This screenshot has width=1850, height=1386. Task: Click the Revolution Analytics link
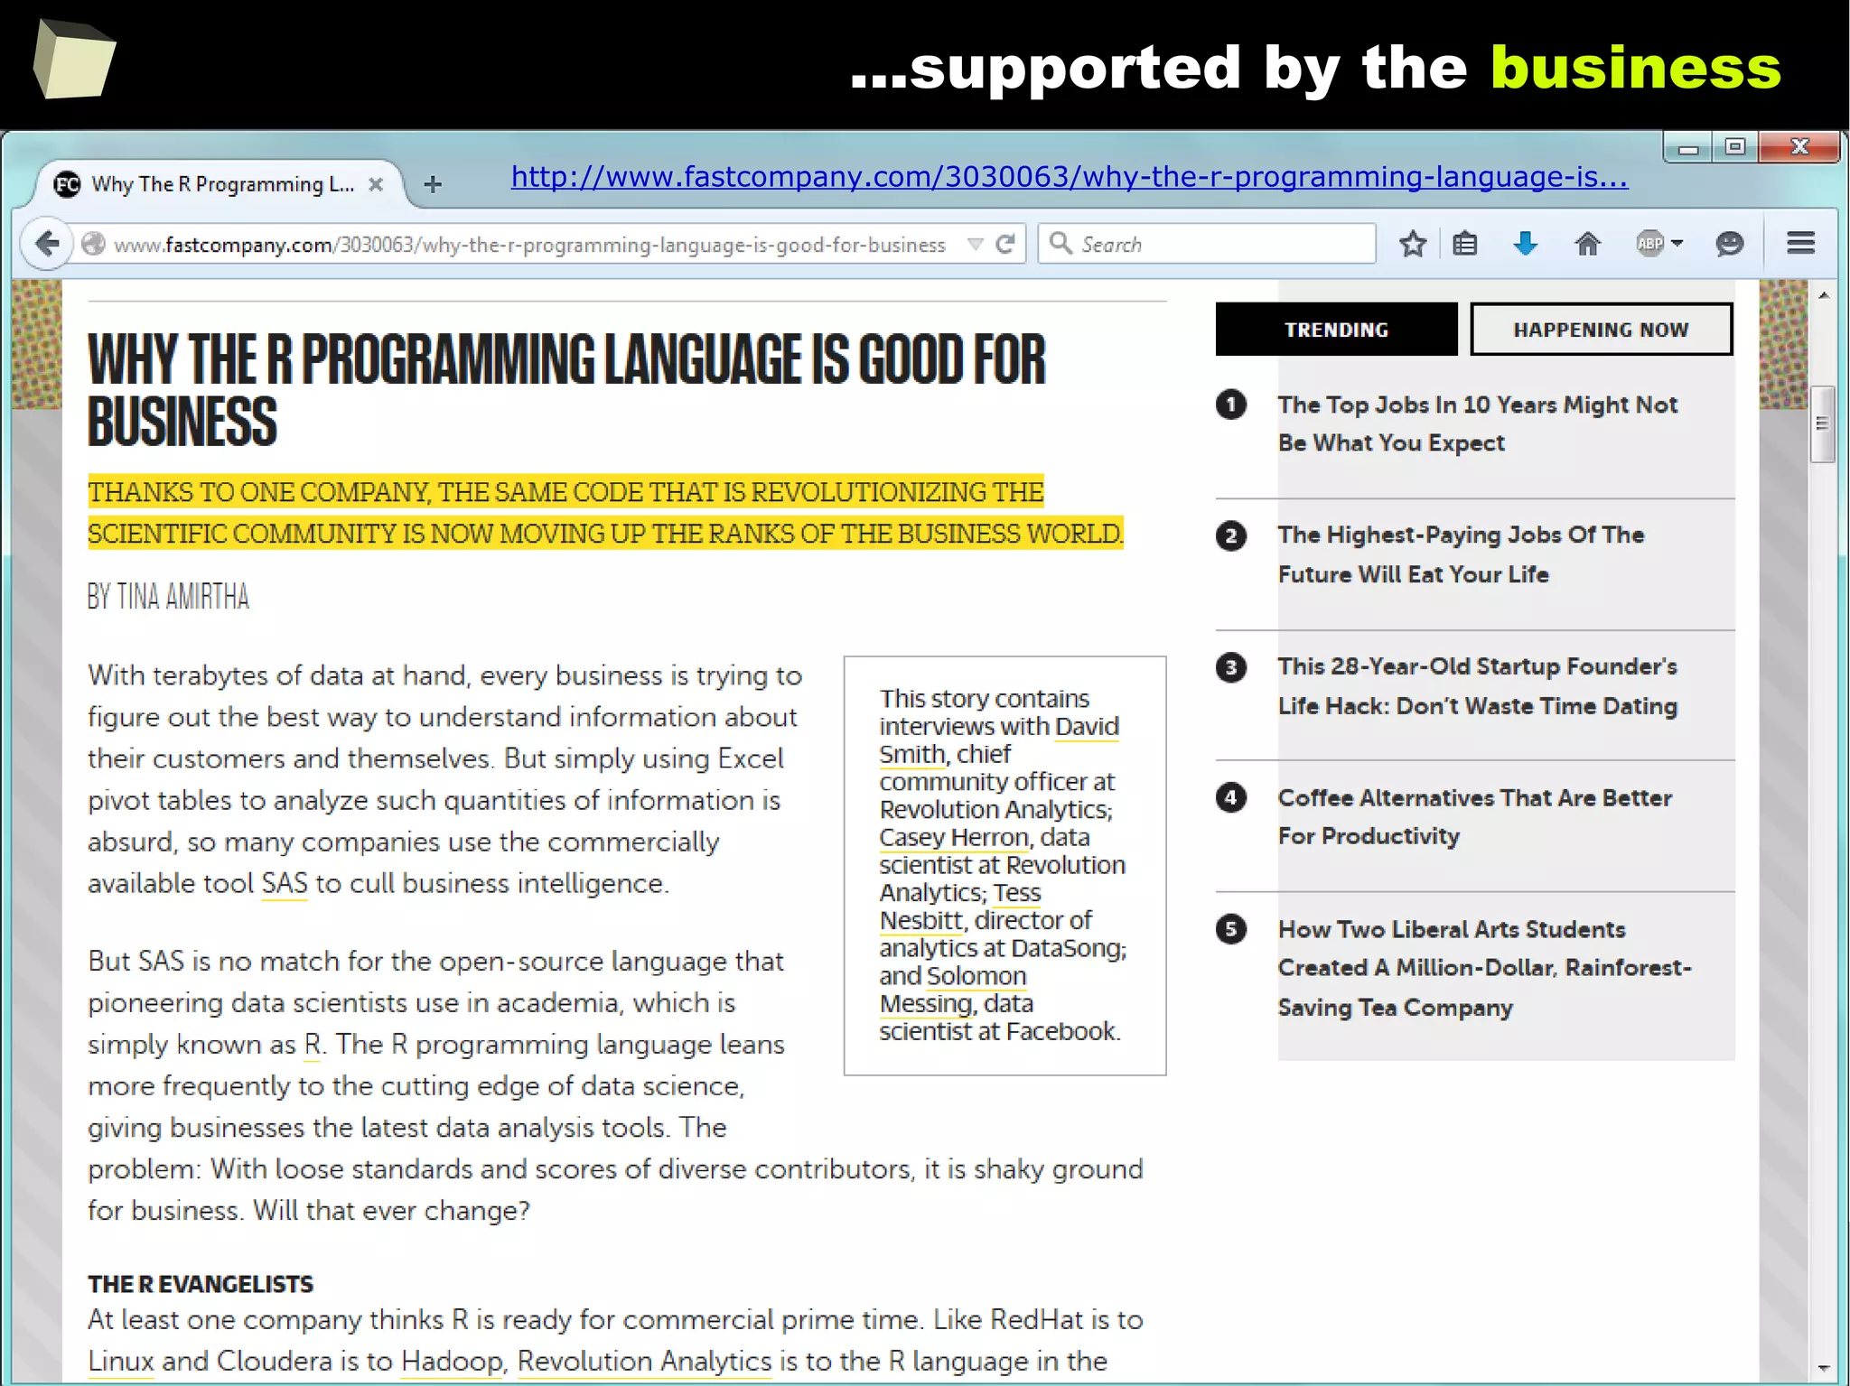[x=644, y=1362]
